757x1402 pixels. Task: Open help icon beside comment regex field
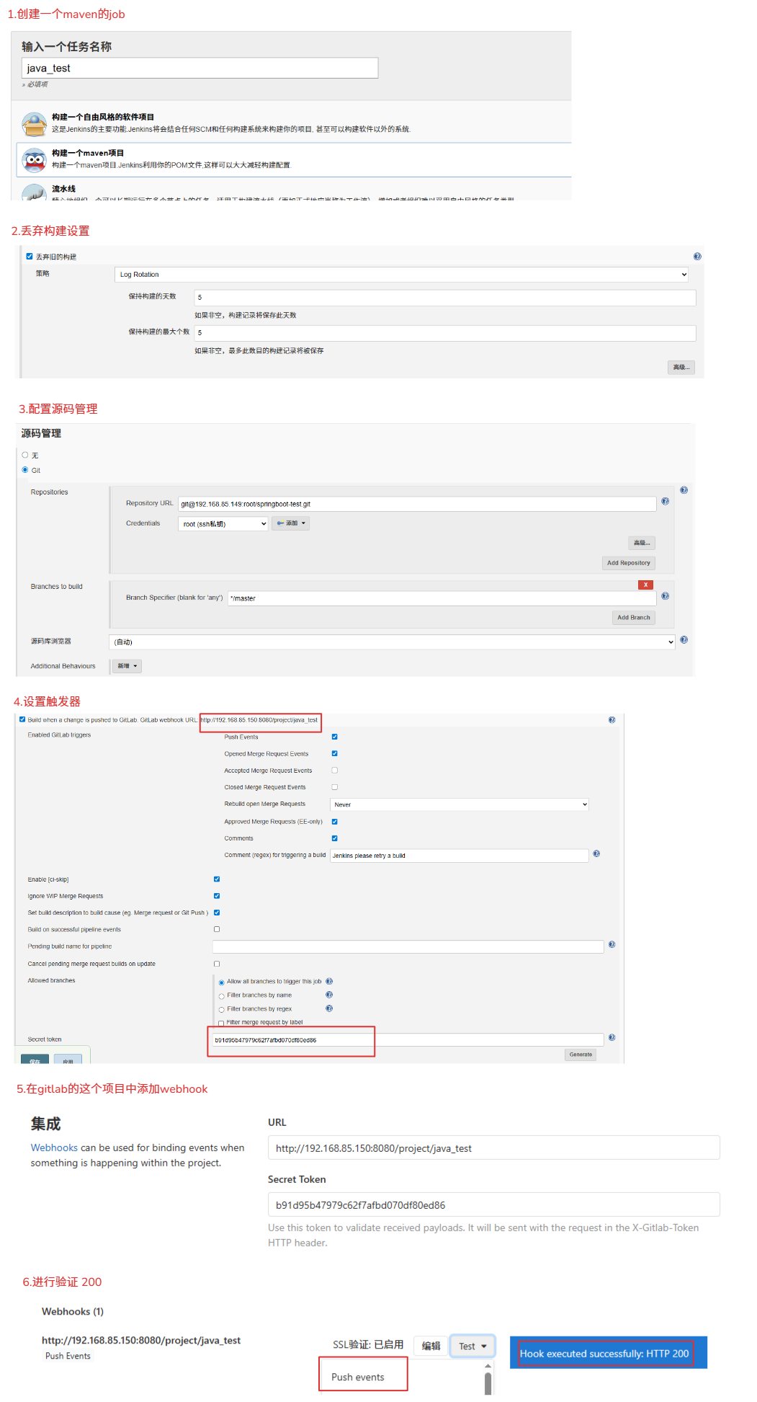coord(596,854)
